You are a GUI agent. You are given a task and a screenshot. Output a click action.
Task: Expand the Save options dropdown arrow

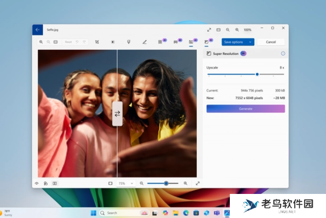(x=251, y=42)
